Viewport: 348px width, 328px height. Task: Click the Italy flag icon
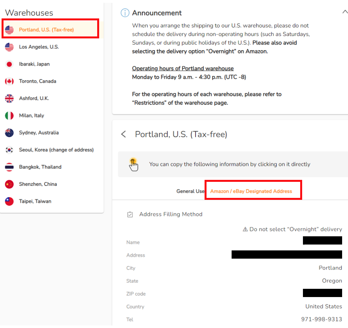tap(9, 116)
